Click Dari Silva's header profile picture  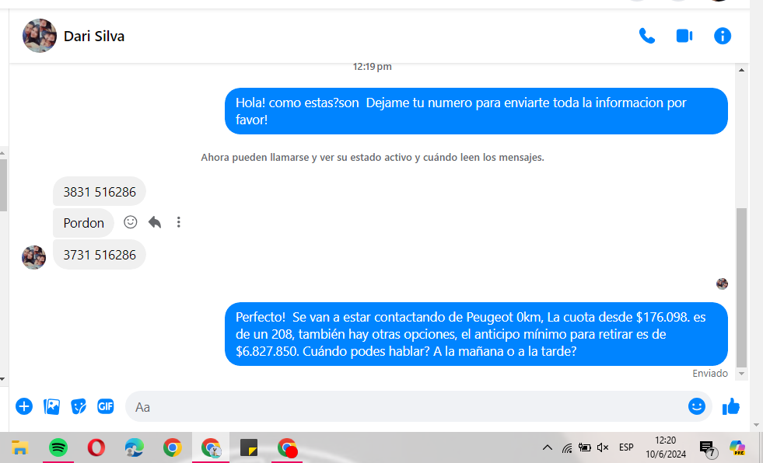click(40, 36)
